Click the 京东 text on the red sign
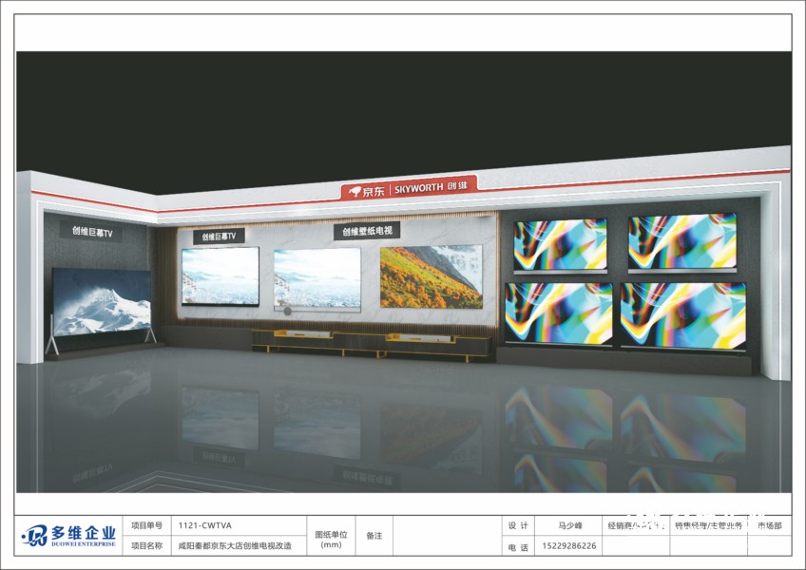This screenshot has height=570, width=806. click(x=374, y=191)
